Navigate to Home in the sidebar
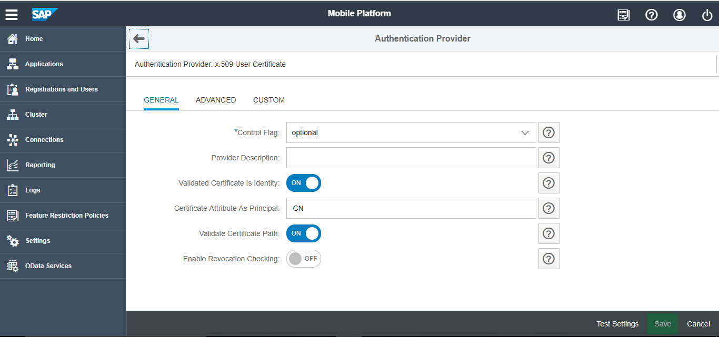The image size is (719, 337). point(34,38)
